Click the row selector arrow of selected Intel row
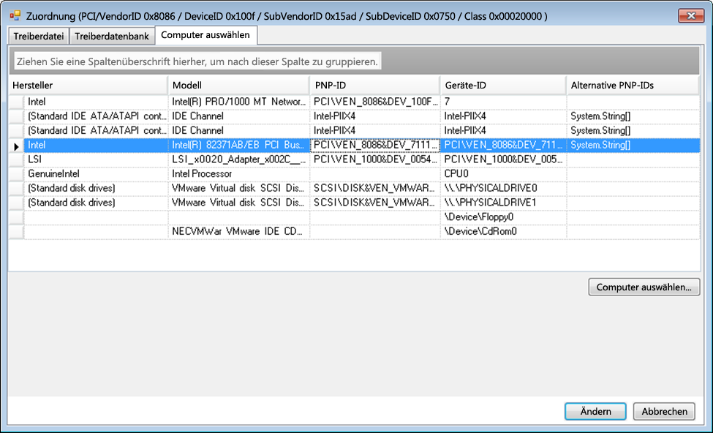 click(x=16, y=146)
